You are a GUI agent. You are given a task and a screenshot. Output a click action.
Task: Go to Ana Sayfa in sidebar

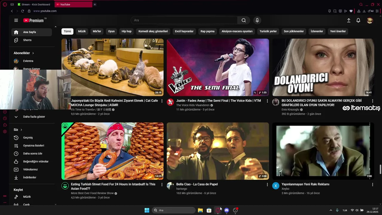click(32, 32)
